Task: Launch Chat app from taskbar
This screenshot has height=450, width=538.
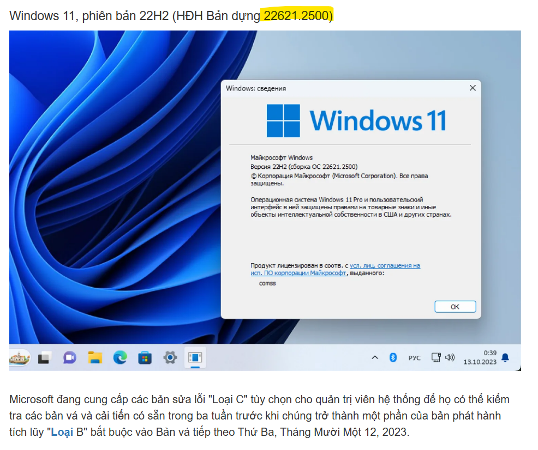Action: click(x=70, y=358)
